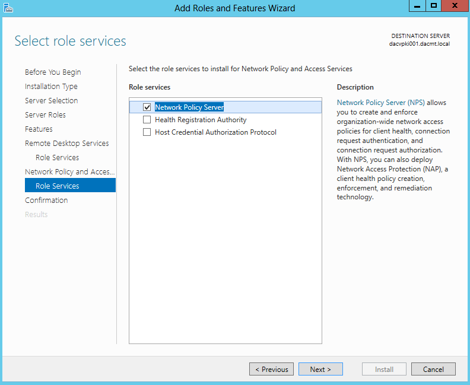
Task: Go to the Confirmation step
Action: click(x=46, y=200)
